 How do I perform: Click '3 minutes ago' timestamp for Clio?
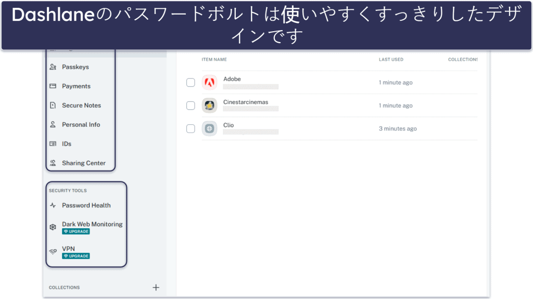(x=398, y=129)
